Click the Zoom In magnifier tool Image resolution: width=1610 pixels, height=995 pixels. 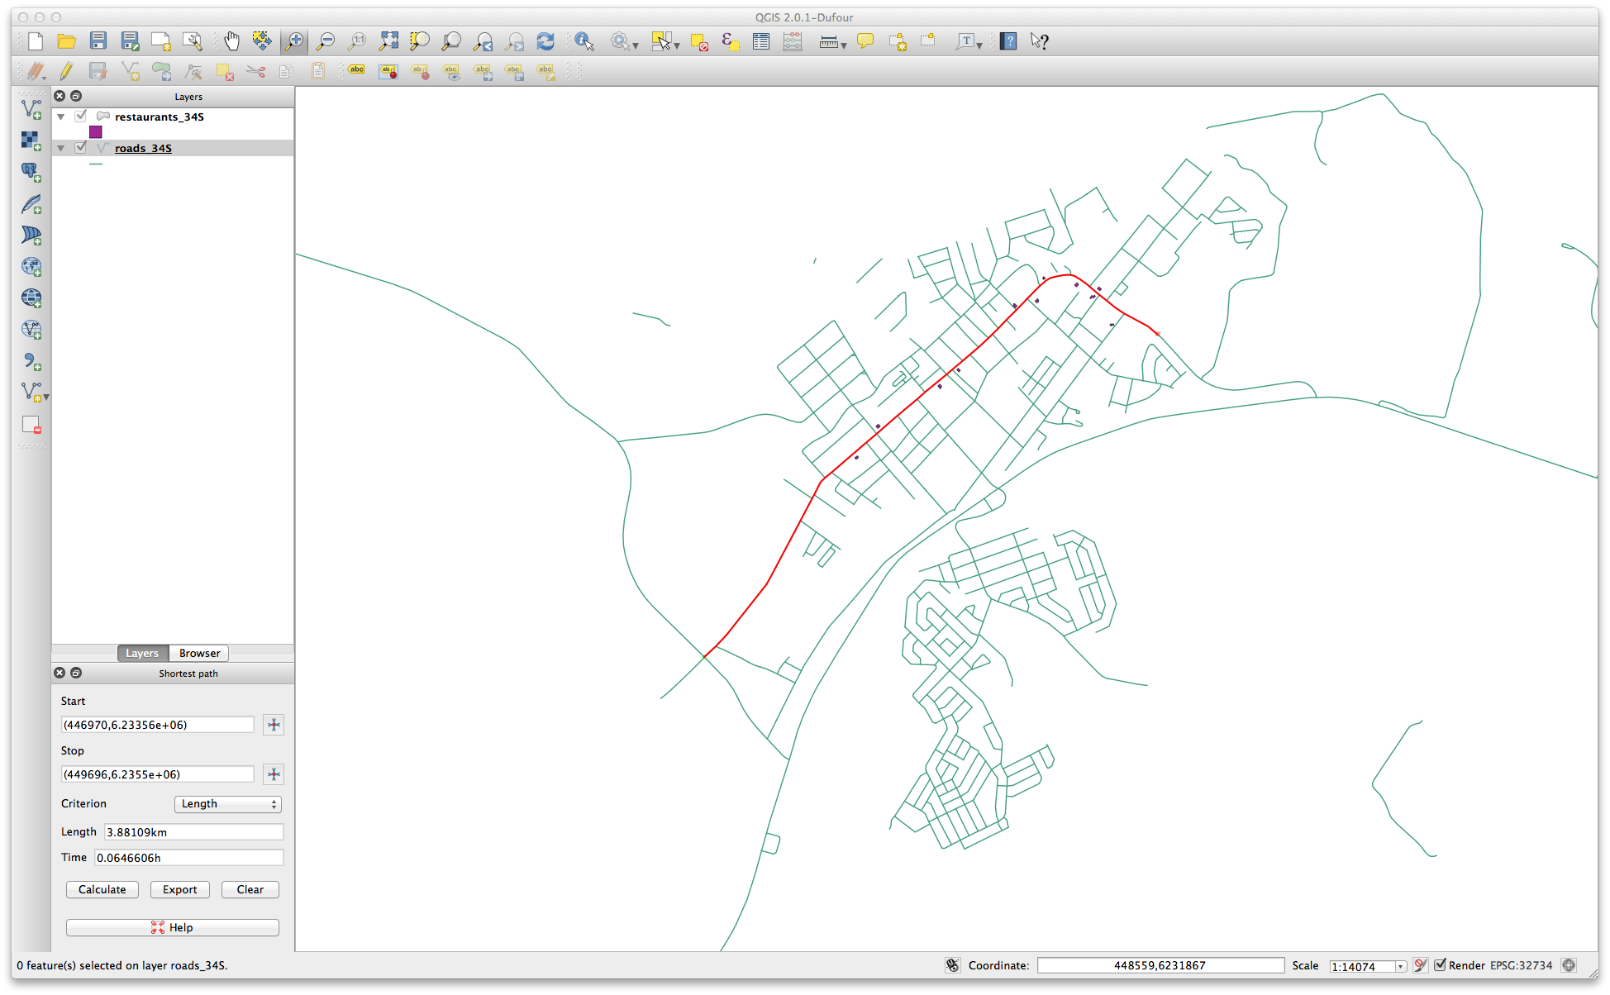[x=294, y=40]
